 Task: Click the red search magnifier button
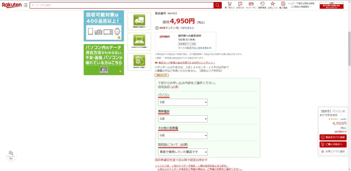click(x=218, y=5)
